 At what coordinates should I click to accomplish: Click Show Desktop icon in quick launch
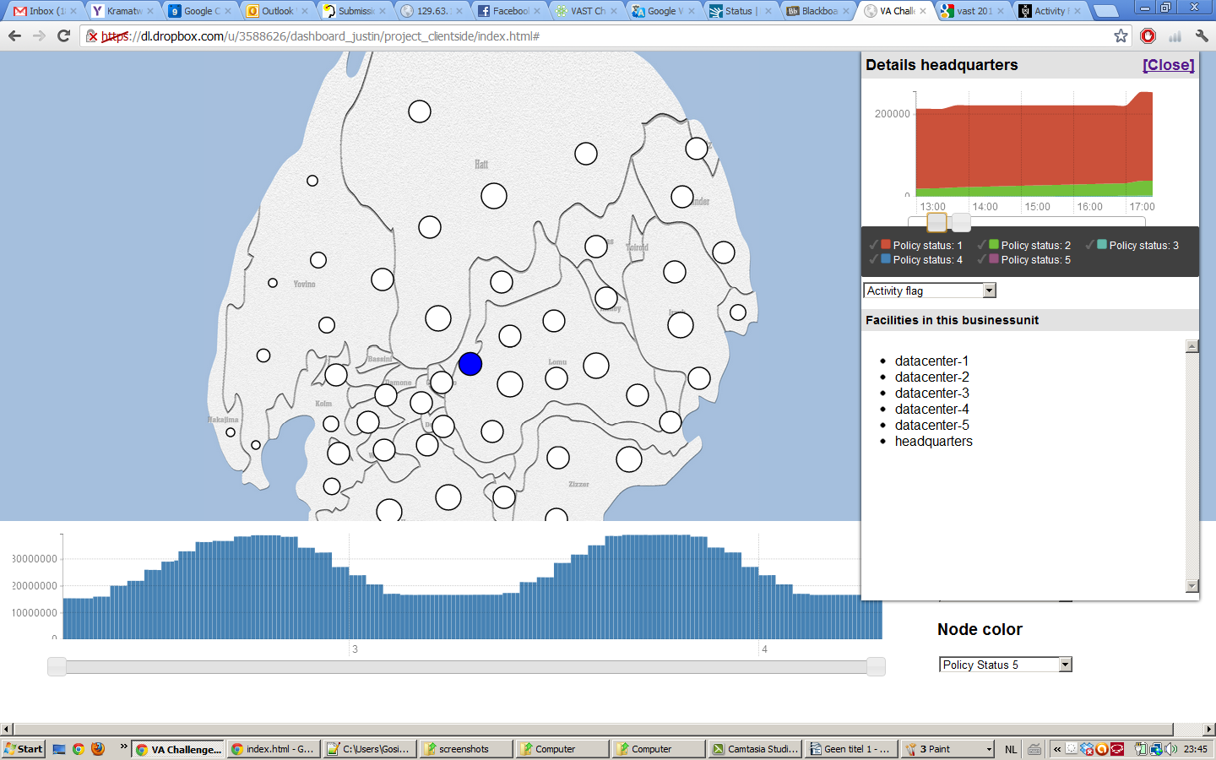[x=59, y=749]
